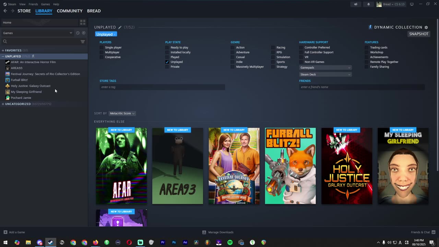Expand the Favorites collection

3,50
